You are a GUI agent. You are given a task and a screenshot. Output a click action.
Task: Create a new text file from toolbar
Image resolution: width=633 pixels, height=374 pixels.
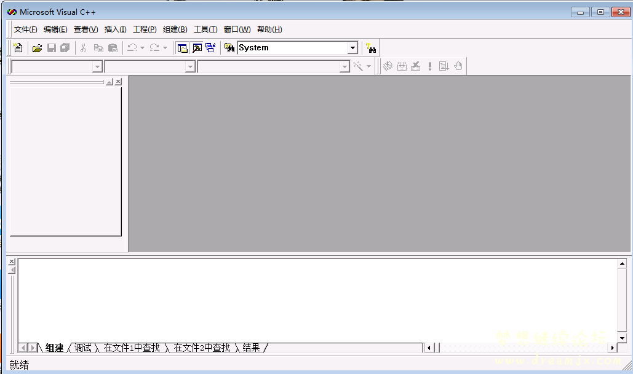tap(18, 48)
